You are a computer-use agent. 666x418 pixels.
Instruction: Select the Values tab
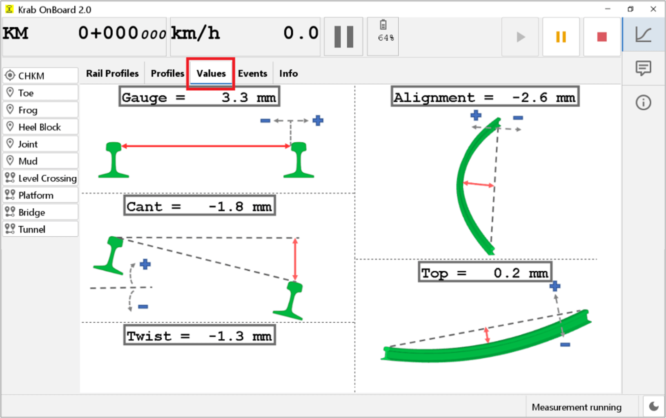(211, 73)
